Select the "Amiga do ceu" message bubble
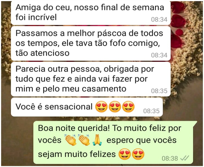The height and width of the screenshot is (167, 204). 91,13
